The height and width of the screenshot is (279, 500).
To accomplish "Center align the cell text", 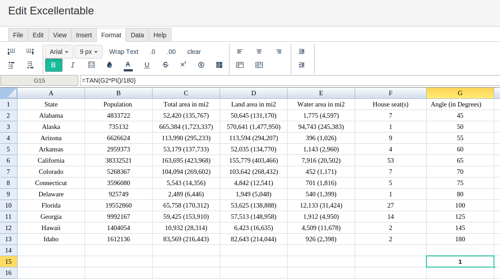I will [x=259, y=52].
